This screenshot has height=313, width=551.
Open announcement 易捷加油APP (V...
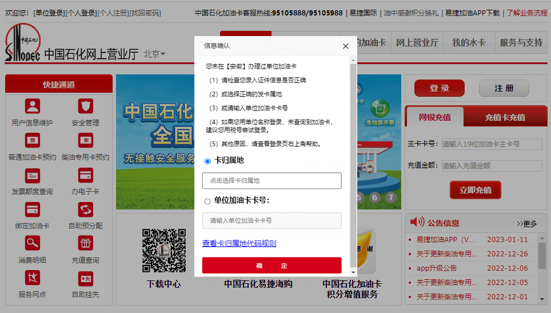pos(445,240)
